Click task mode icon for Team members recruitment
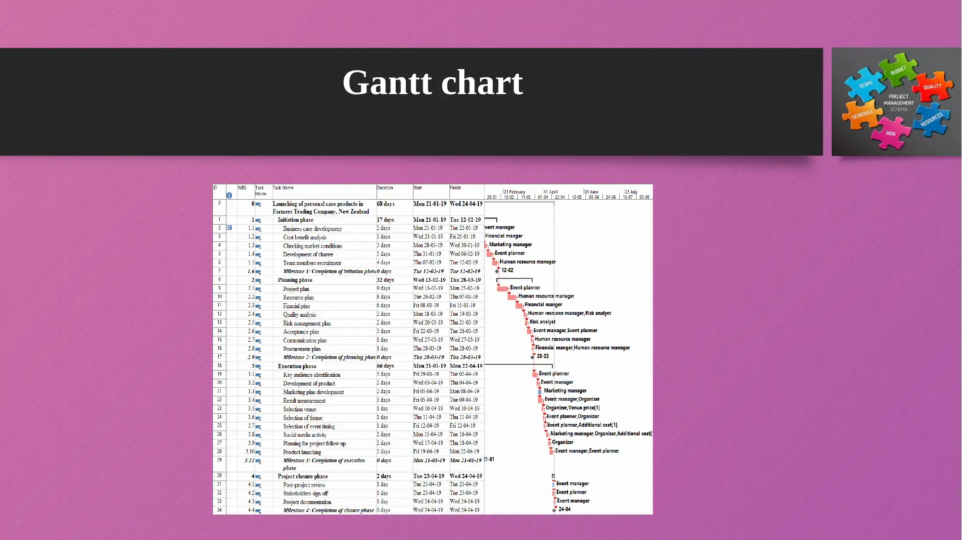 point(258,264)
